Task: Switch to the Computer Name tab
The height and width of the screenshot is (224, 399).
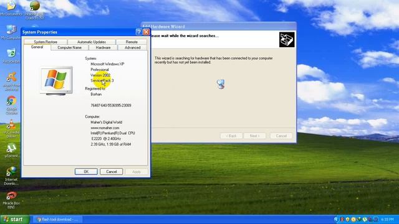Action: [x=69, y=47]
